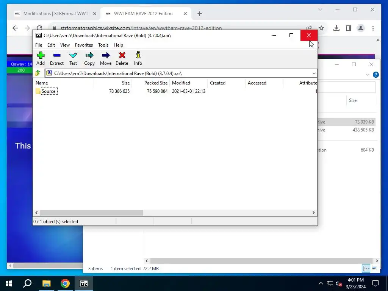This screenshot has height=291, width=388.
Task: Switch to the Modifications STRFormat browser tab
Action: pyautogui.click(x=55, y=14)
